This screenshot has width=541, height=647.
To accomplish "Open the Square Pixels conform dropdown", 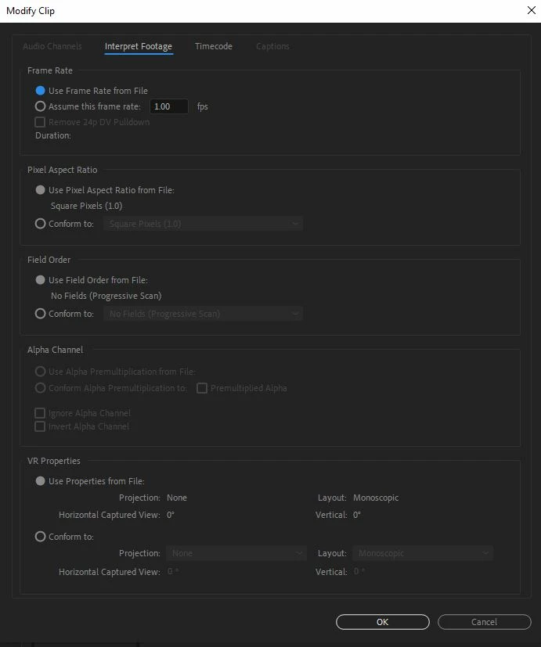I will click(x=204, y=224).
